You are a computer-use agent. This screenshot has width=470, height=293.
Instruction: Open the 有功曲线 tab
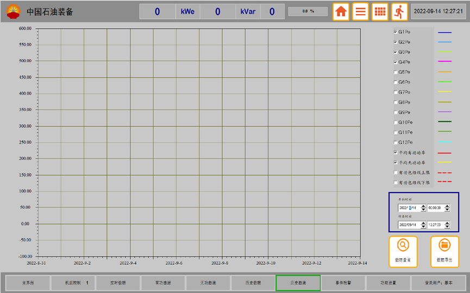click(x=163, y=283)
